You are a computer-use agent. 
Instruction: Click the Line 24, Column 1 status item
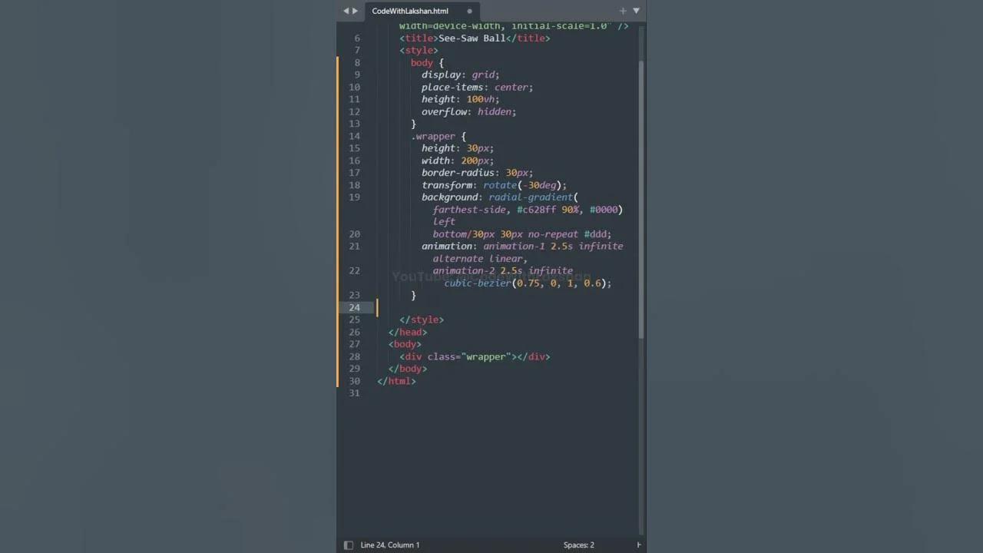[390, 545]
